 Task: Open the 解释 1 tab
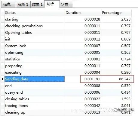coord(23,5)
